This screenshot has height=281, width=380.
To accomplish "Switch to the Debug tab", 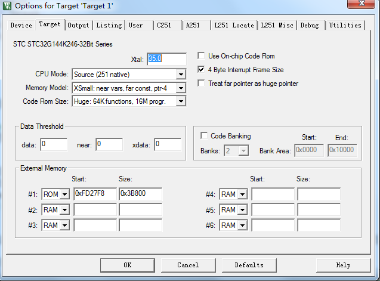I will pos(310,25).
